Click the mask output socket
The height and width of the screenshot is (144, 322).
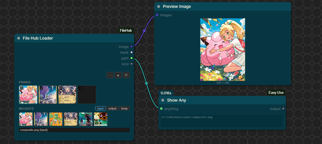(131, 52)
